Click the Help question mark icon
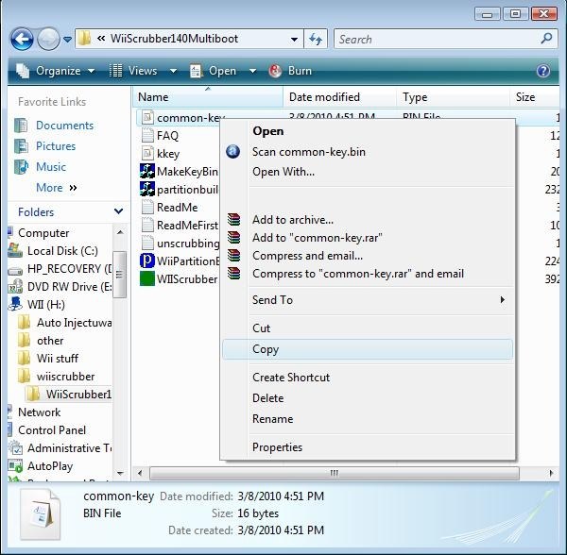This screenshot has height=555, width=567. (543, 71)
